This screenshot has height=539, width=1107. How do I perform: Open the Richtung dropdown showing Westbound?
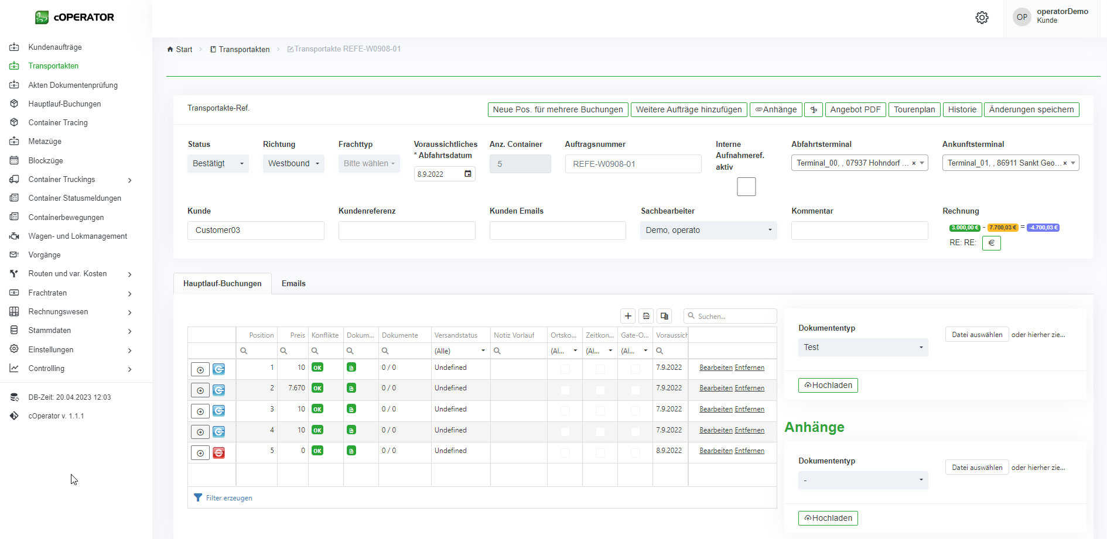pyautogui.click(x=293, y=164)
